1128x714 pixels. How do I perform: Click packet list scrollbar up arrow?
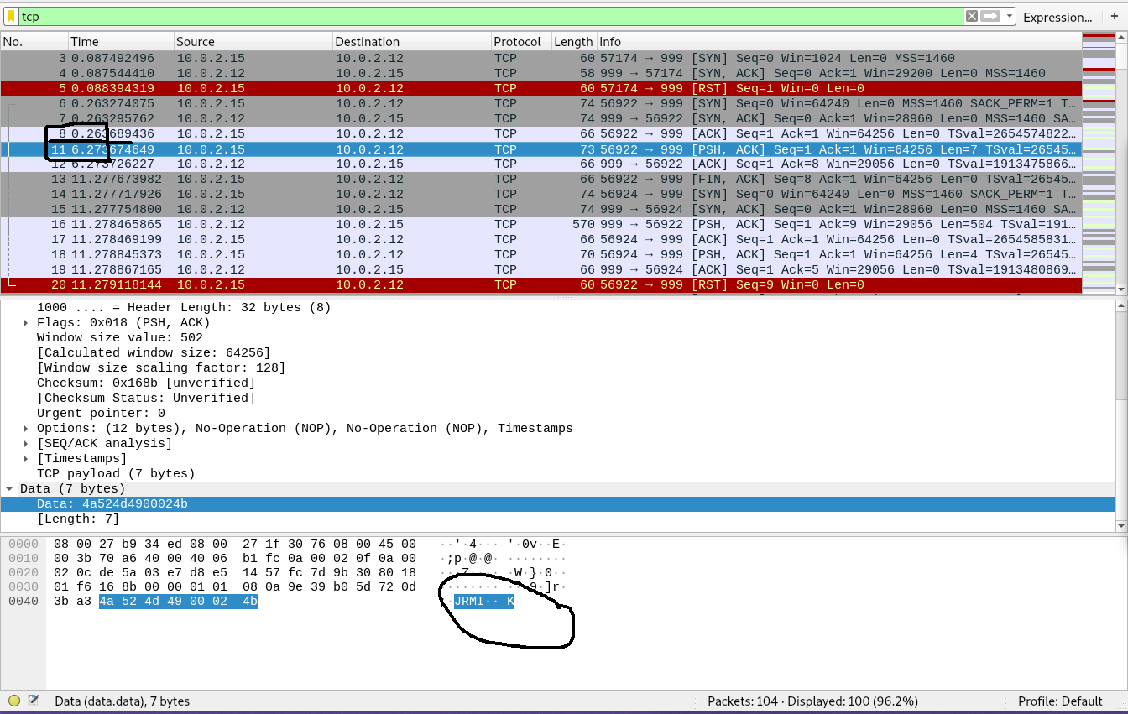(x=1121, y=39)
